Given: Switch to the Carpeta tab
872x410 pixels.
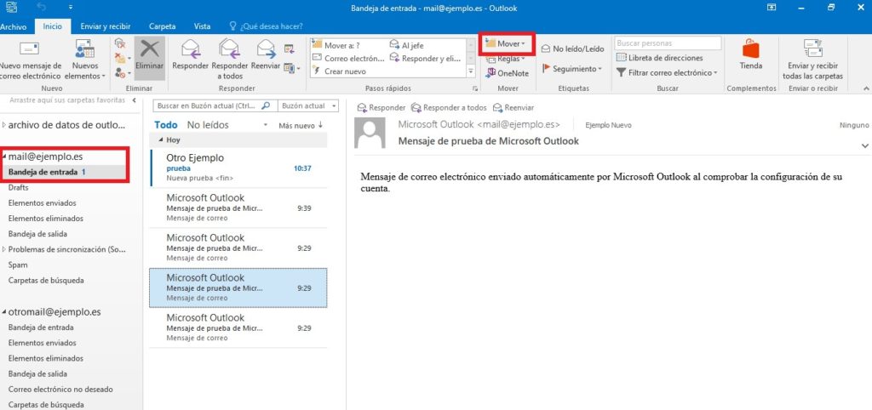Looking at the screenshot, I should coord(163,26).
